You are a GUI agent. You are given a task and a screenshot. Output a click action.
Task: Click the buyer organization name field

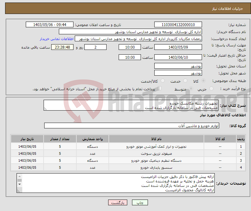click(130, 32)
